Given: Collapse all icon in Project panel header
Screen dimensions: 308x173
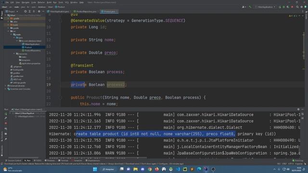Looking at the screenshot, I should coord(34,12).
